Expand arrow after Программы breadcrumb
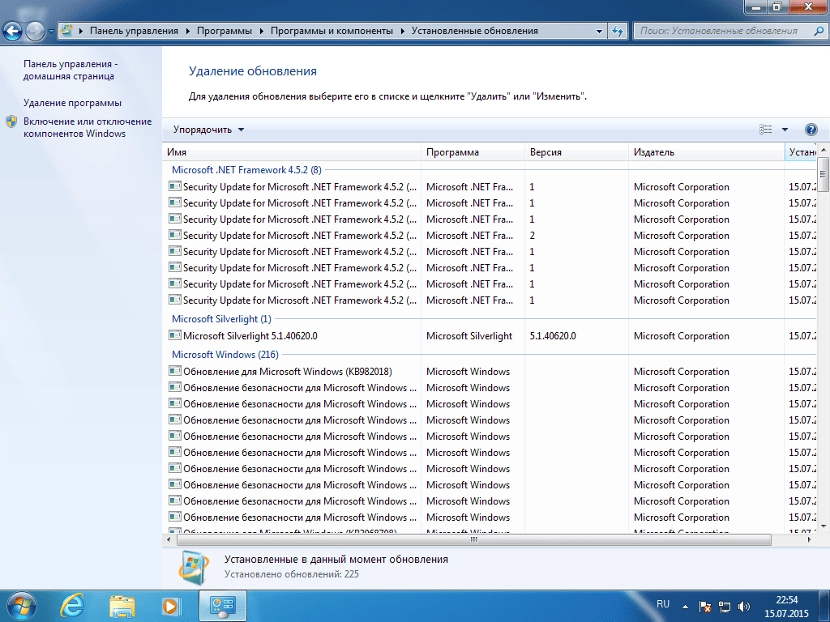The height and width of the screenshot is (622, 830). [262, 32]
